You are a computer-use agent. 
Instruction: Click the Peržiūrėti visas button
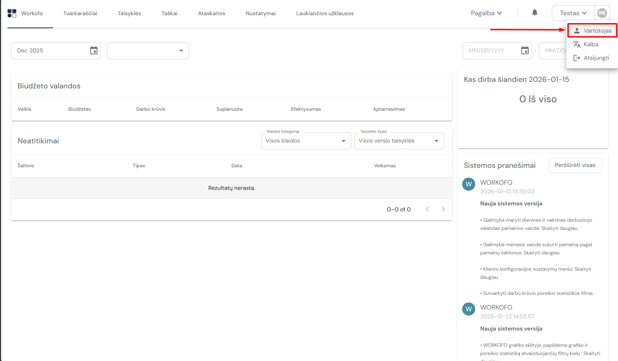click(x=575, y=165)
